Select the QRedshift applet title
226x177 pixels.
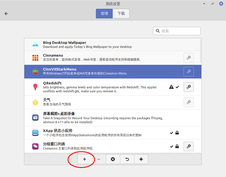pos(52,83)
